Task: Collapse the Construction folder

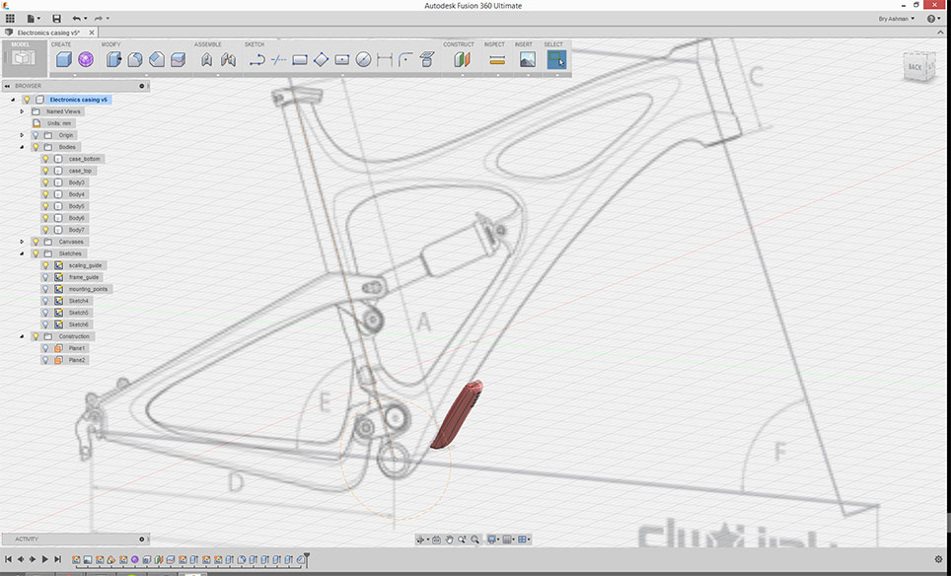Action: coord(22,336)
